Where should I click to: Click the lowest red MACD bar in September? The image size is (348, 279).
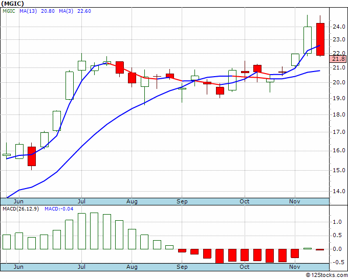pyautogui.click(x=220, y=256)
